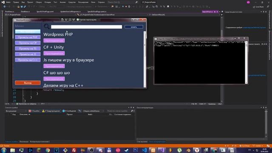The width and height of the screenshot is (272, 153).
Task: Toggle the hot reload indicator in debug toolbar
Action: click(x=87, y=20)
